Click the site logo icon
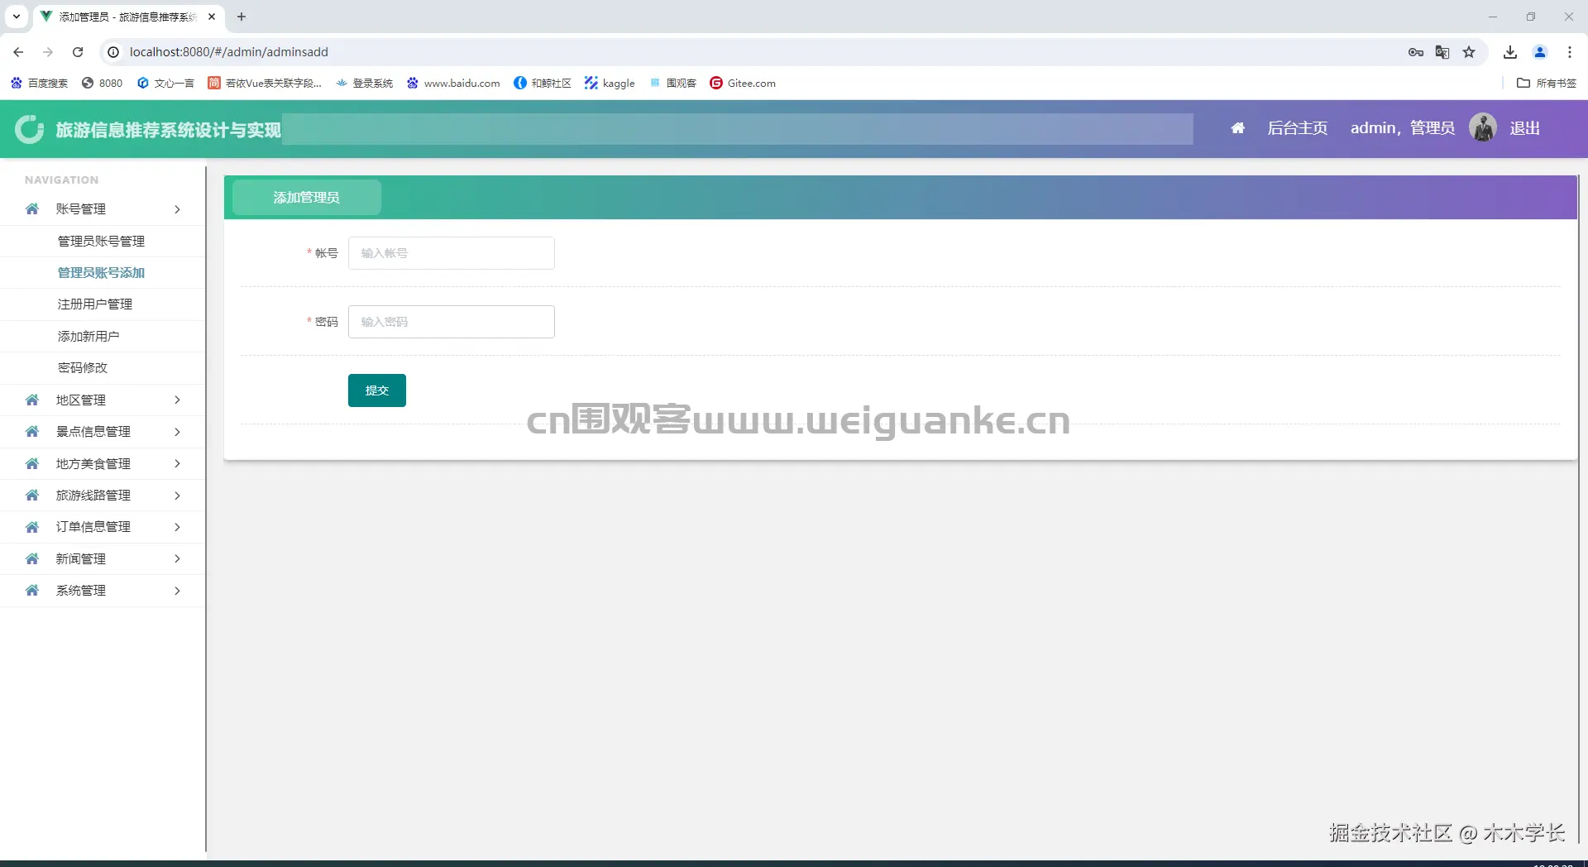 (x=29, y=129)
